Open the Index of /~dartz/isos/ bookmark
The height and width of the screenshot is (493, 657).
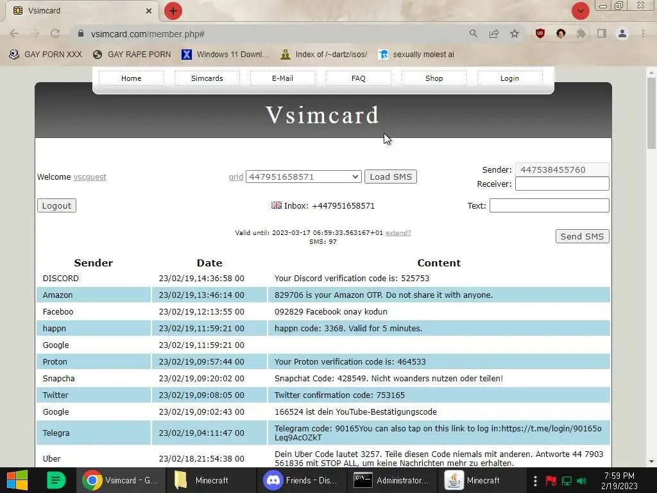[x=324, y=55]
